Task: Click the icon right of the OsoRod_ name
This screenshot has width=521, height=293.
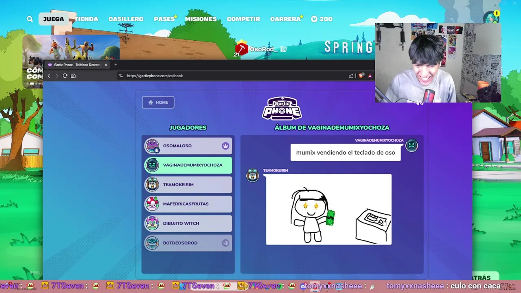Action: click(x=284, y=49)
